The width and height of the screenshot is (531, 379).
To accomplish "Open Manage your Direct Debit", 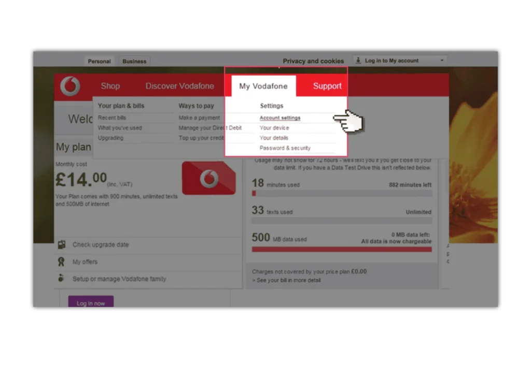I will pos(211,128).
